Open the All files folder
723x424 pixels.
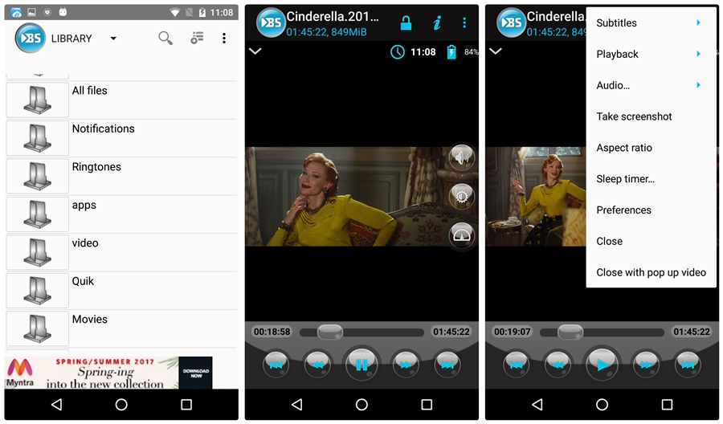(121, 100)
